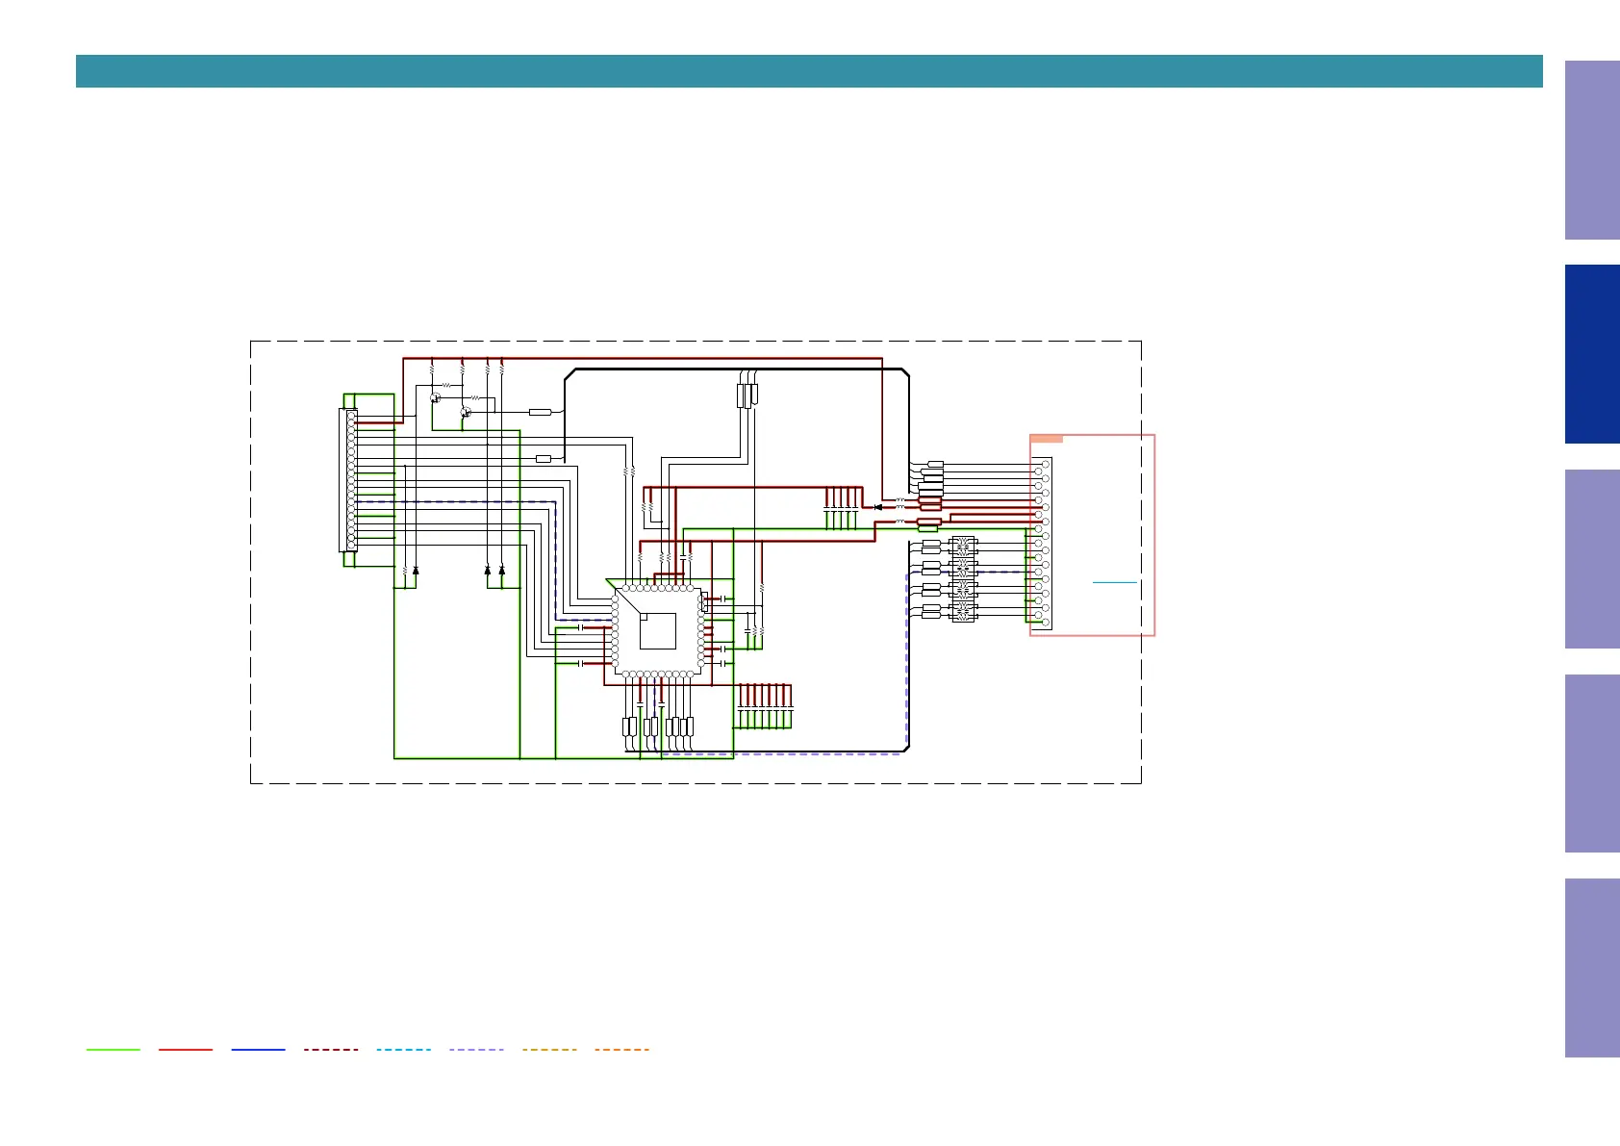Click the solid green legend line

[x=114, y=1050]
